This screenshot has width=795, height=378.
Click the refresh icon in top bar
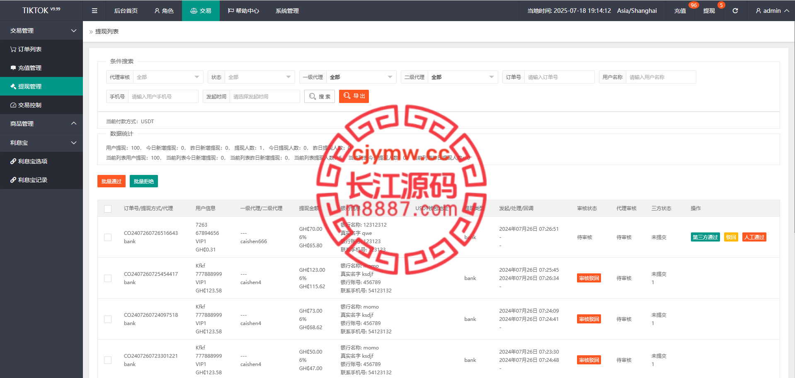(735, 11)
